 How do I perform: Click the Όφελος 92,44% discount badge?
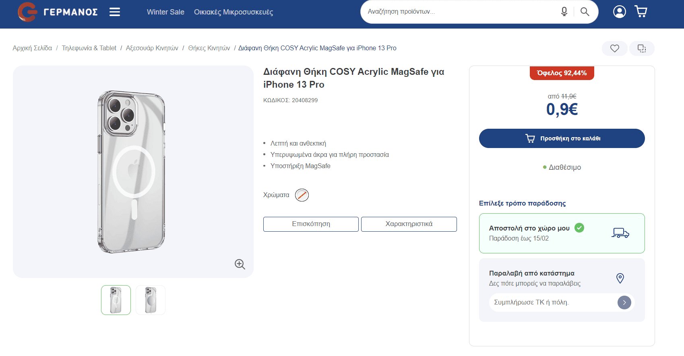click(x=562, y=73)
